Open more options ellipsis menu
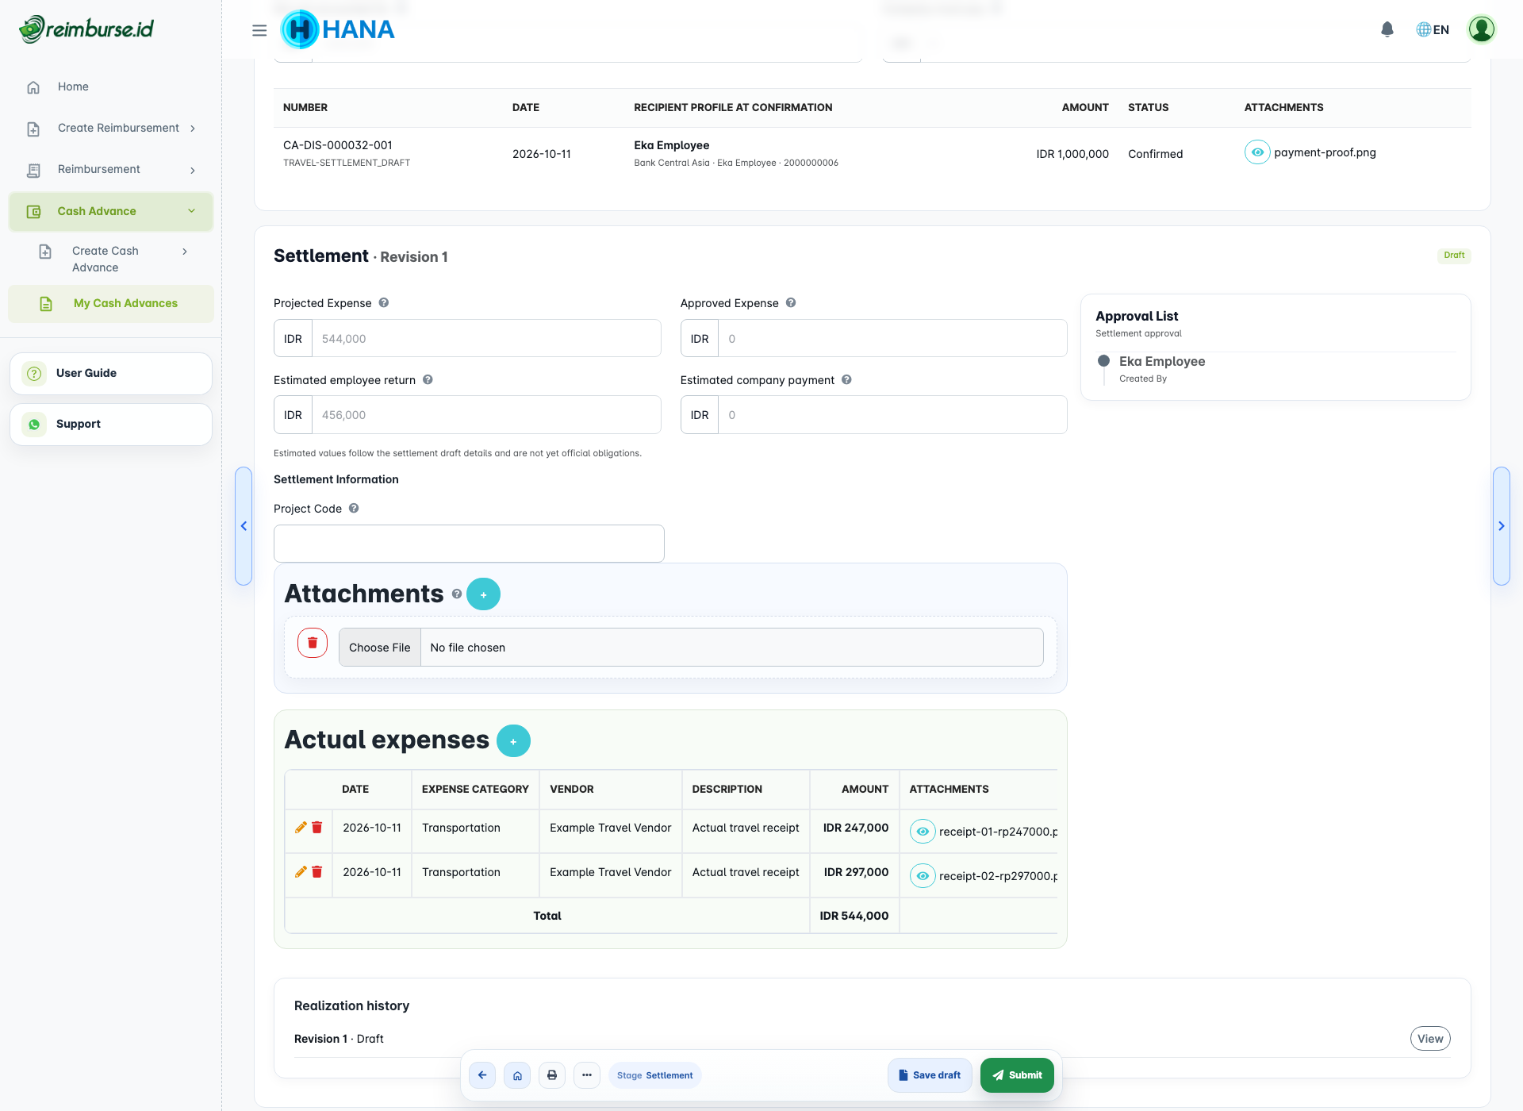 587,1075
